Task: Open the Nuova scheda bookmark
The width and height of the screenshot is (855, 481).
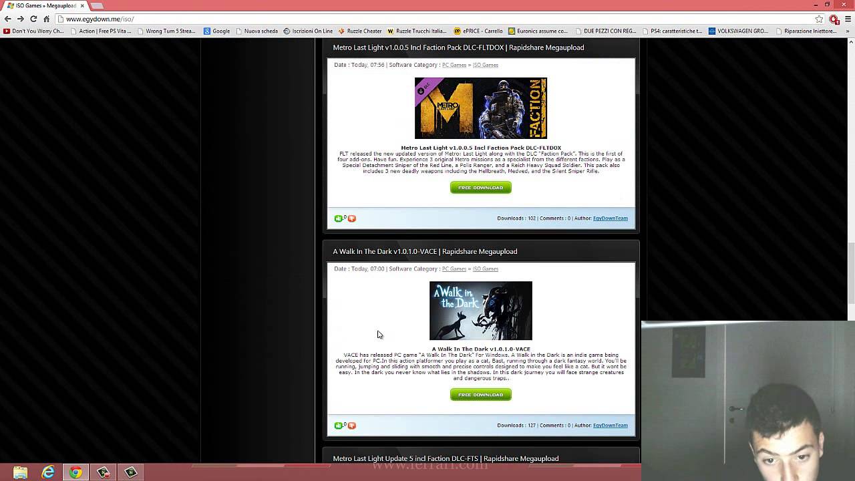Action: tap(256, 31)
